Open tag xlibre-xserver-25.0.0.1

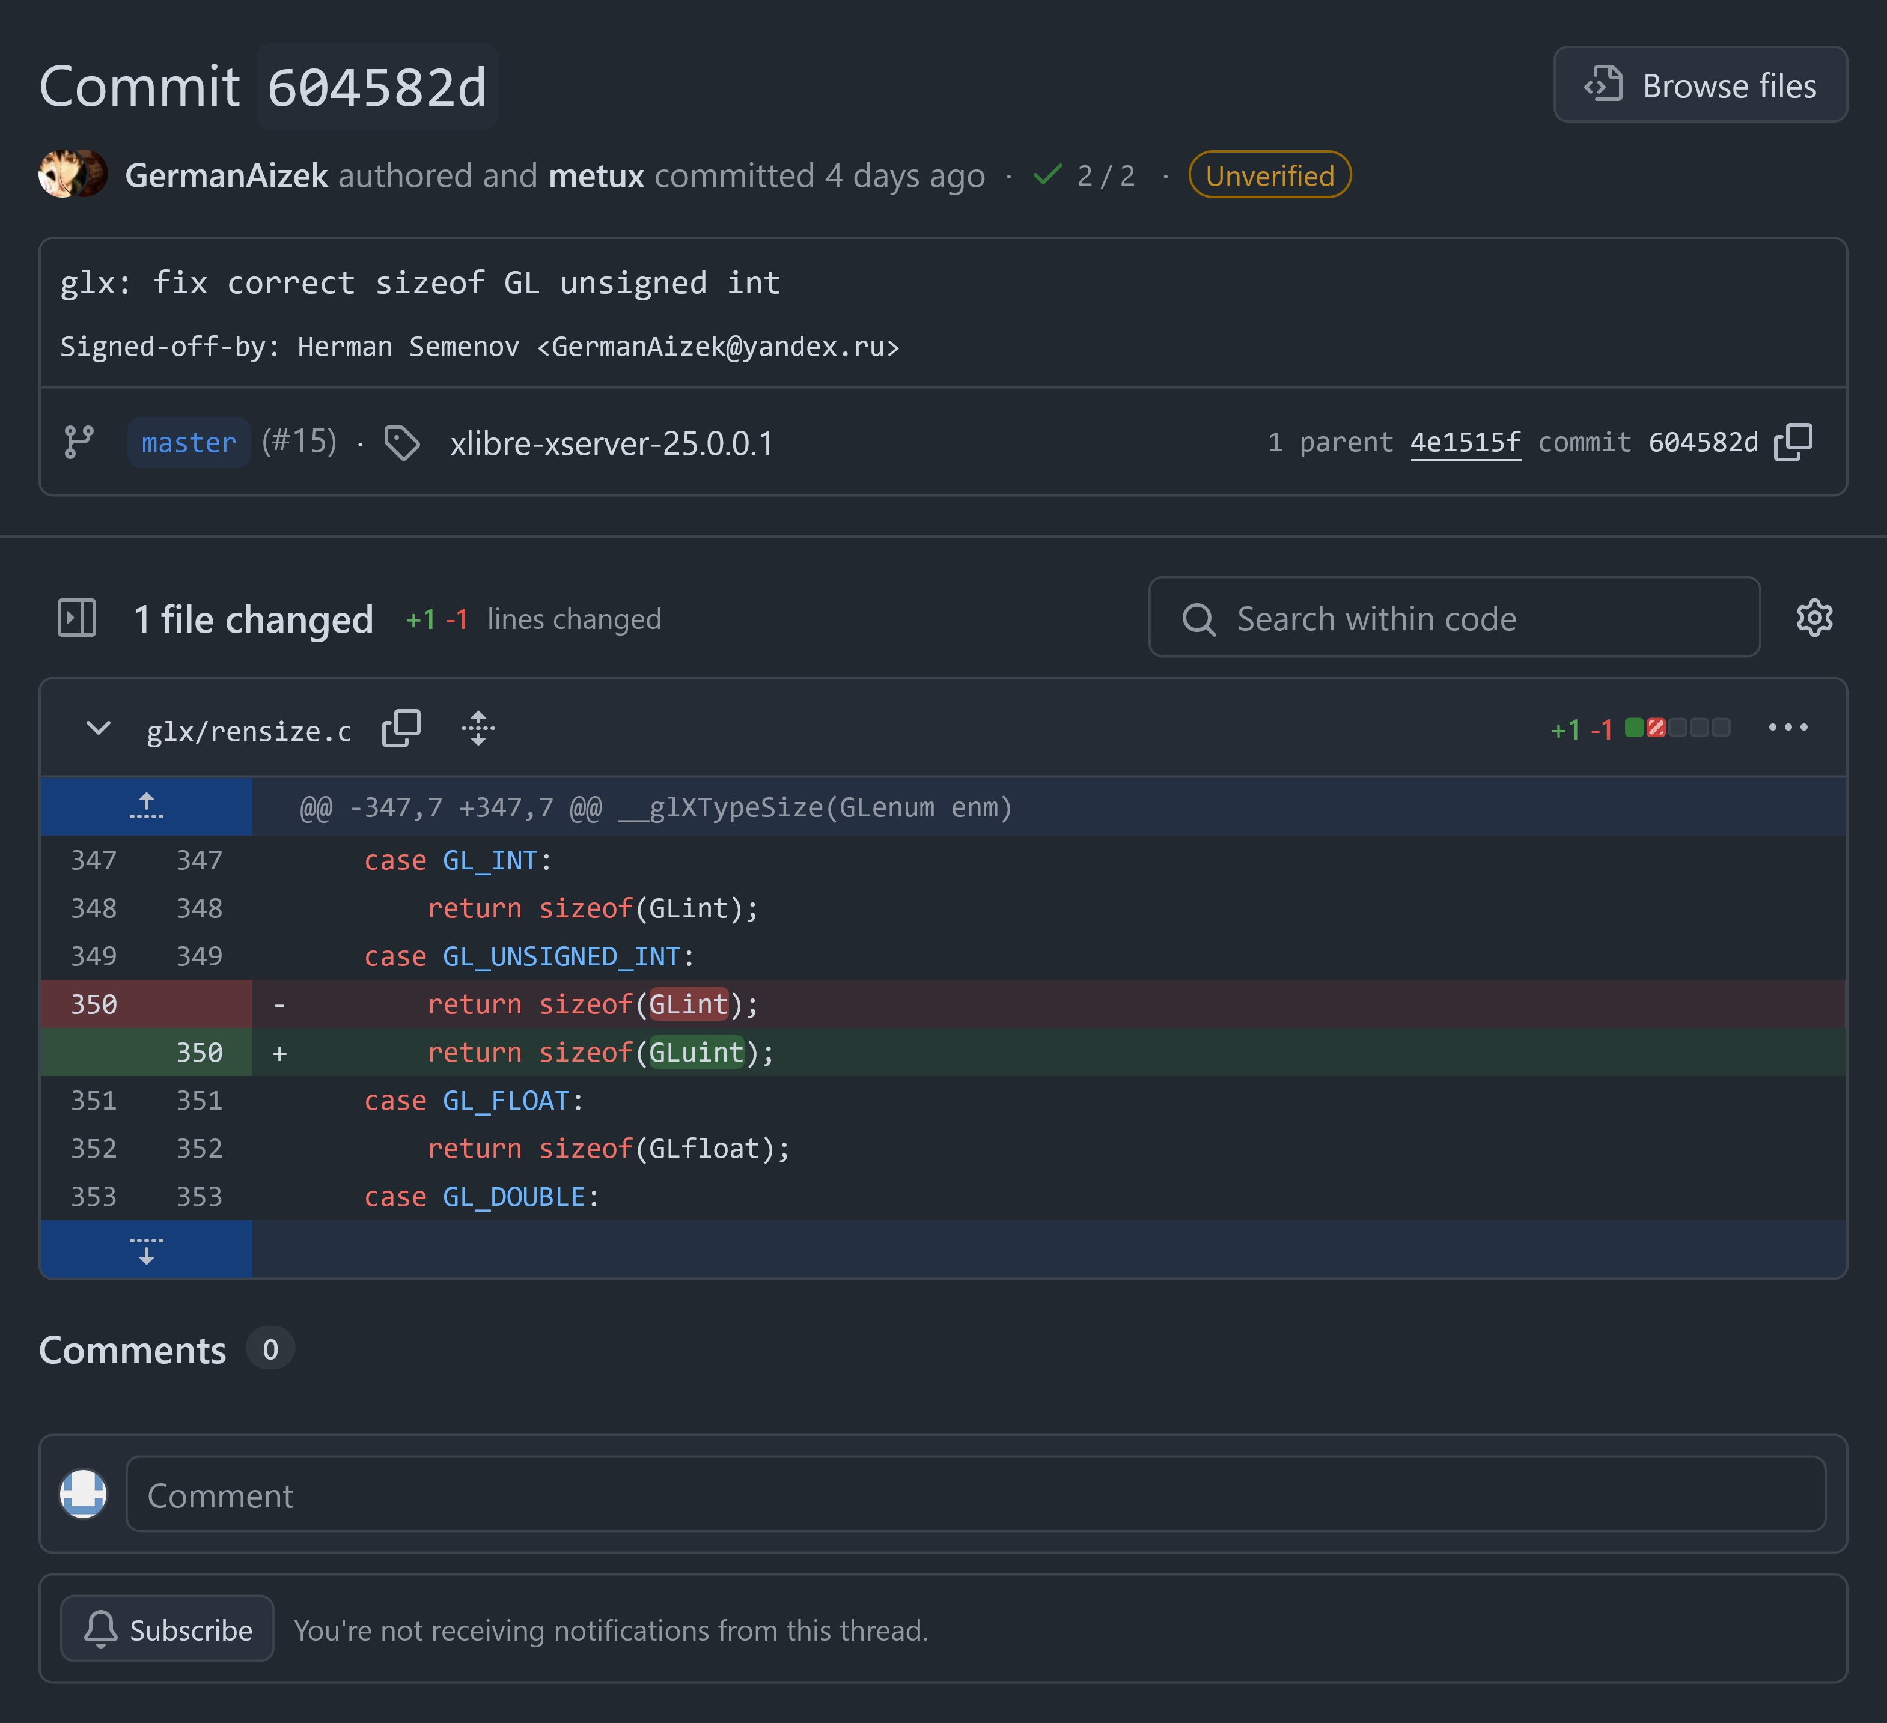pos(611,443)
